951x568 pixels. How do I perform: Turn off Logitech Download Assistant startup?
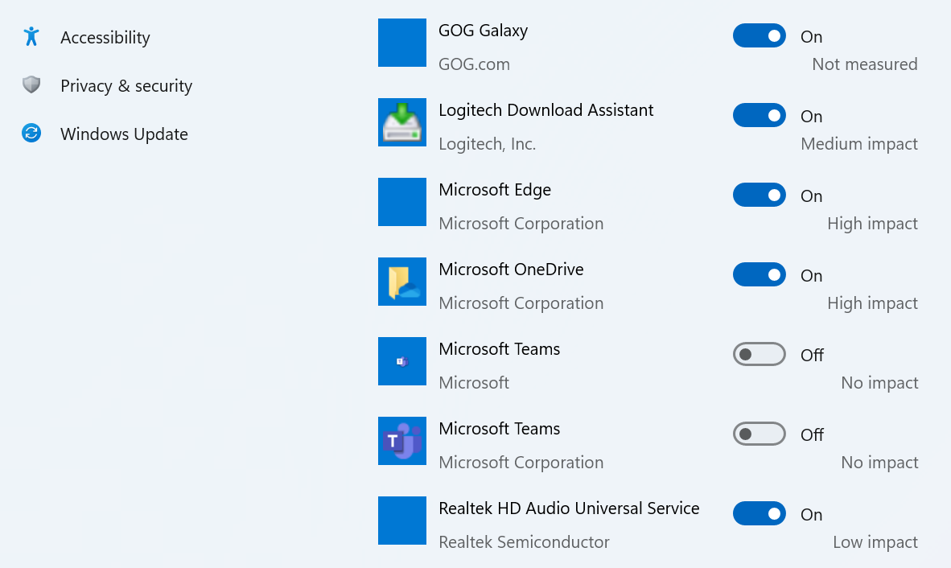pyautogui.click(x=759, y=115)
